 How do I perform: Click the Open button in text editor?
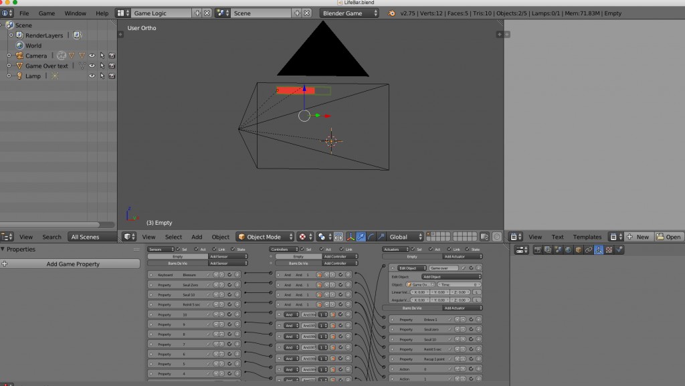tap(668, 237)
